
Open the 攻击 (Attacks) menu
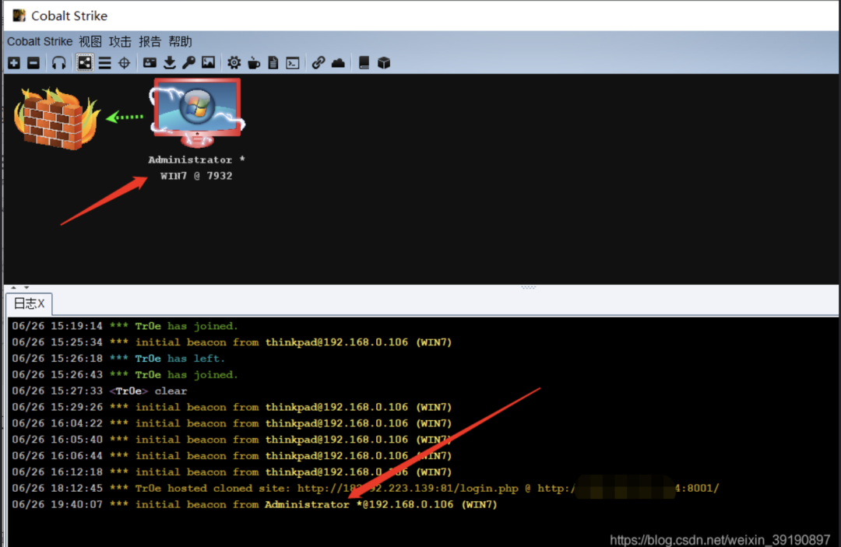click(120, 42)
